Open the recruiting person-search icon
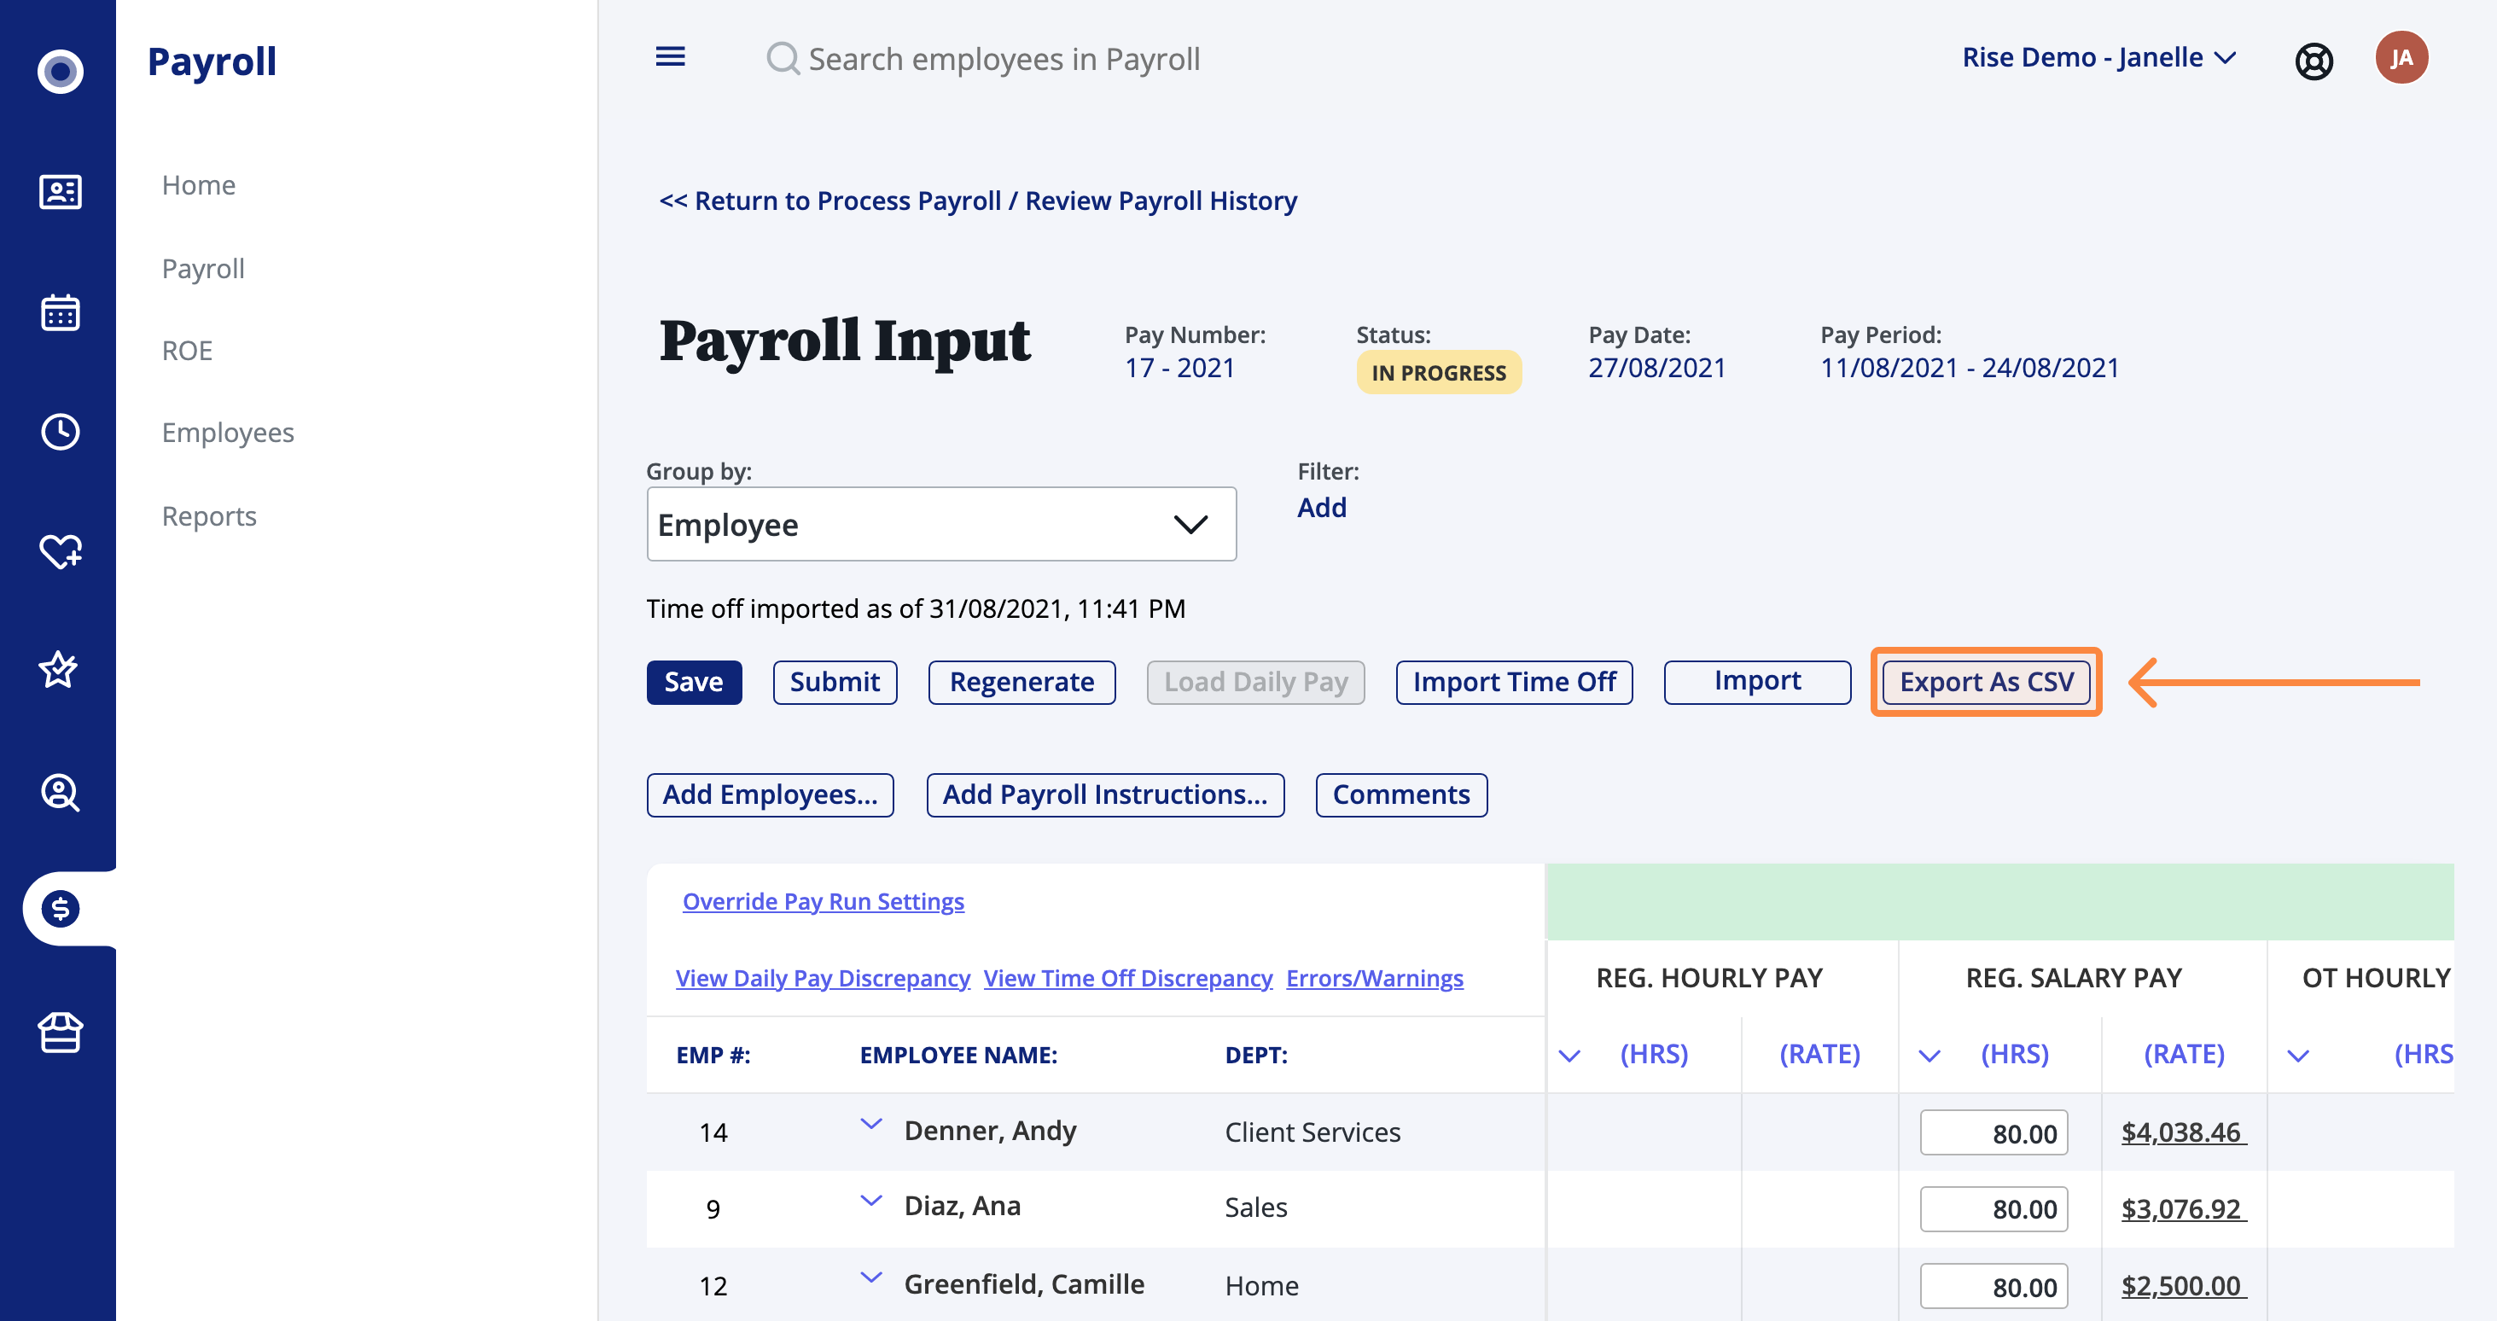Image resolution: width=2497 pixels, height=1321 pixels. [x=60, y=792]
